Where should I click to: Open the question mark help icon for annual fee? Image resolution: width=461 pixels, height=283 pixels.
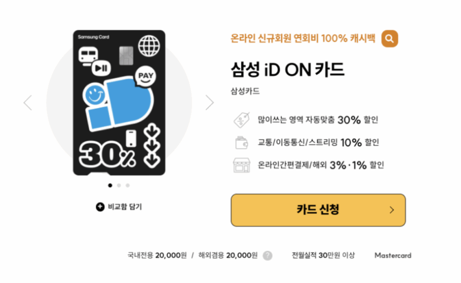pyautogui.click(x=267, y=256)
